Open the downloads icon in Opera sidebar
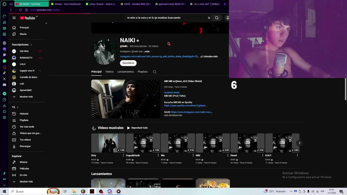347x195 pixels. click(x=4, y=106)
